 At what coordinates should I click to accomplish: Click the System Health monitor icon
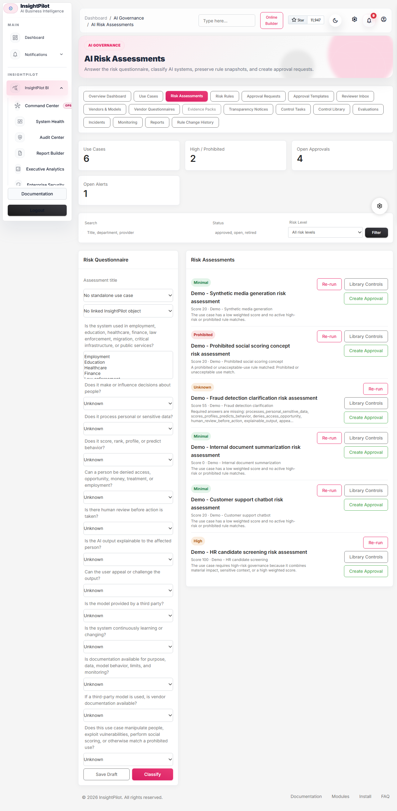(20, 121)
